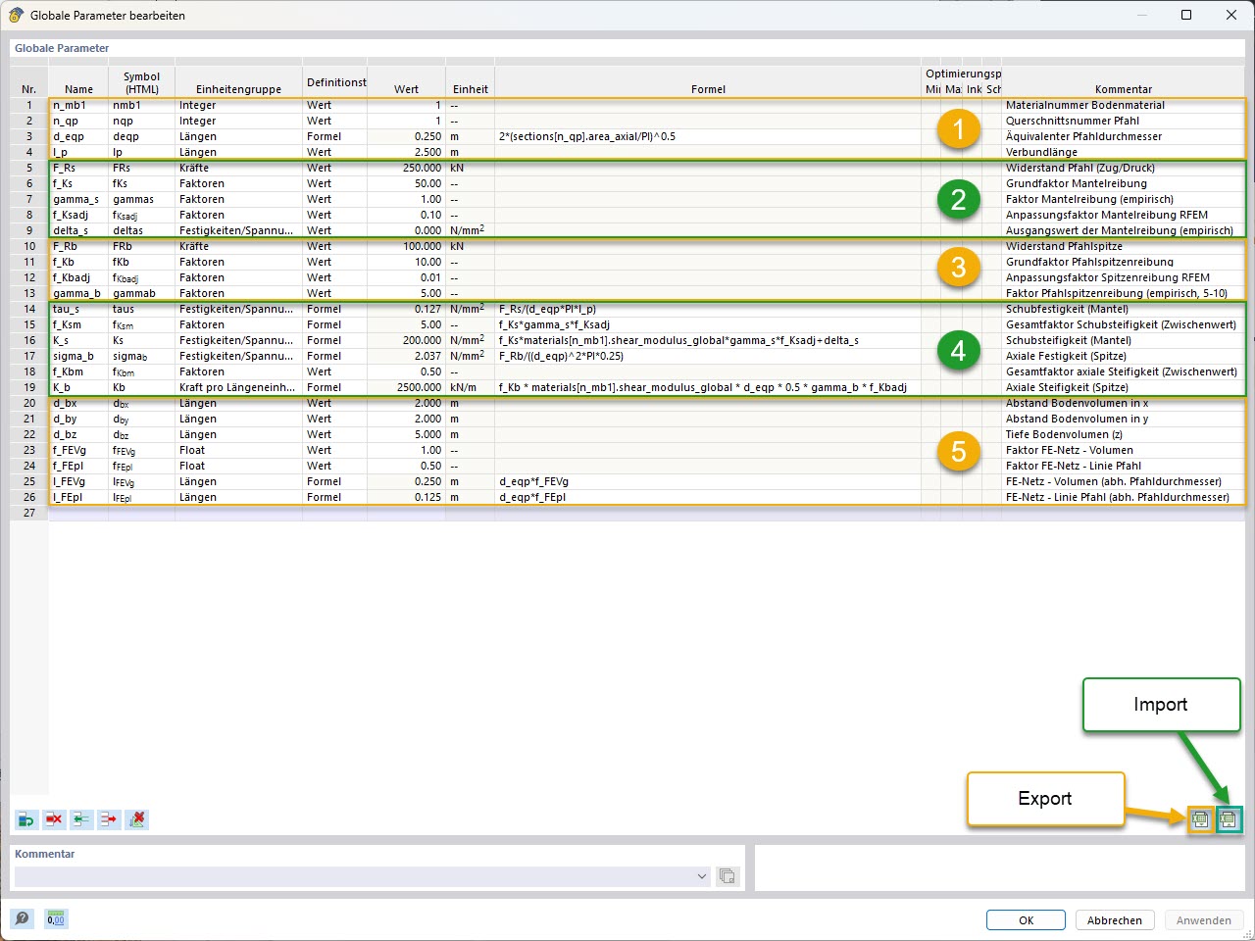Click the Kommentar column header
Image resolution: width=1255 pixels, height=941 pixels.
tap(1124, 88)
